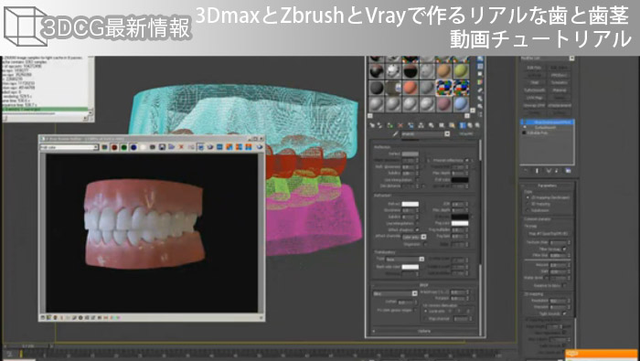Click the Texmap Map #7 button
Image resolution: width=640 pixels, height=361 pixels.
pos(548,234)
